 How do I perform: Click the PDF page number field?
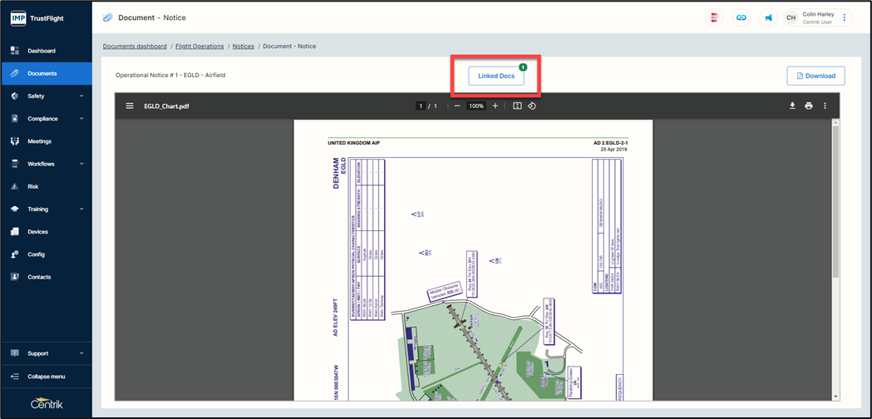(x=421, y=106)
